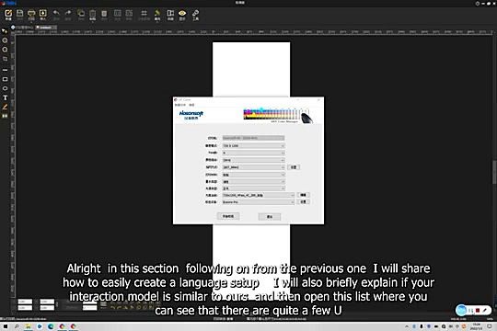This screenshot has height=331, width=497.
Task: Click the Paste clipboard toolbar icon
Action: pos(93,15)
